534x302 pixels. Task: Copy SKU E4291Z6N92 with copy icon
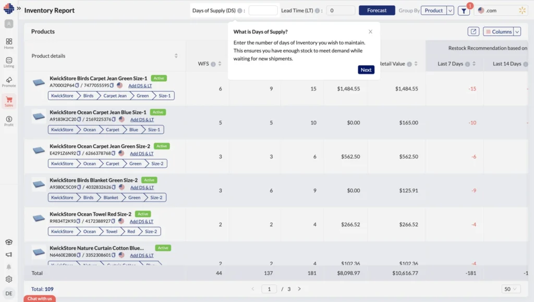pos(79,154)
